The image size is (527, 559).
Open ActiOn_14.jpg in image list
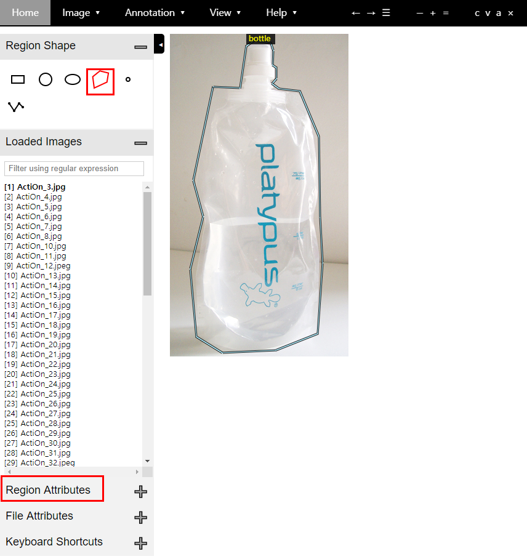(38, 286)
